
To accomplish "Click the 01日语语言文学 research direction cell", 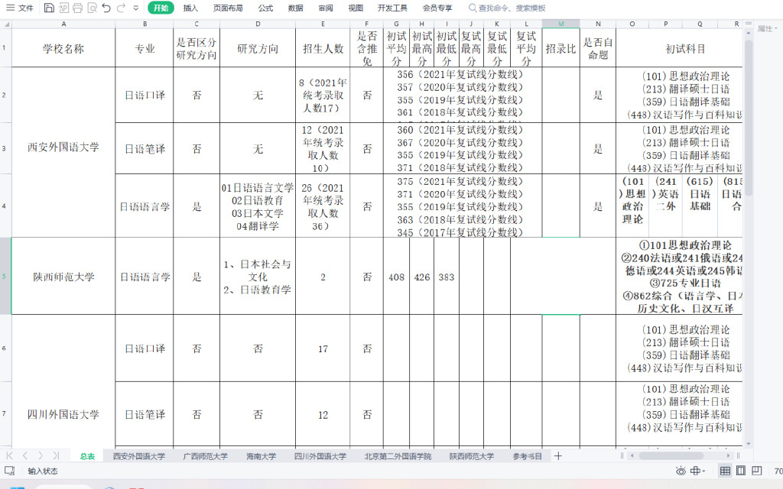I will click(258, 206).
